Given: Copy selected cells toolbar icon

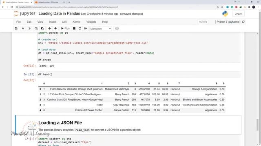Looking at the screenshot, I should (x=36, y=28).
